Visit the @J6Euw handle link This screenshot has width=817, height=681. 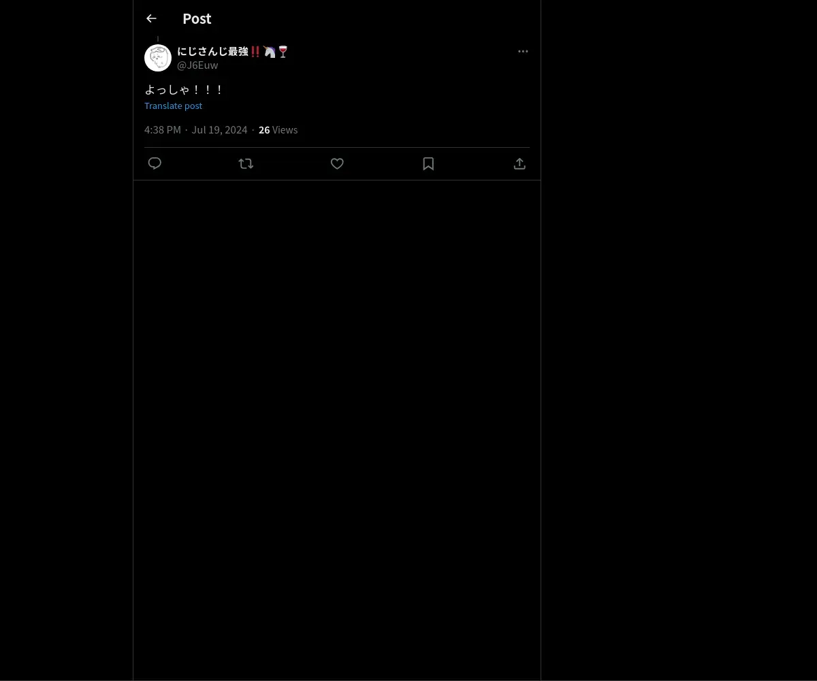[197, 65]
